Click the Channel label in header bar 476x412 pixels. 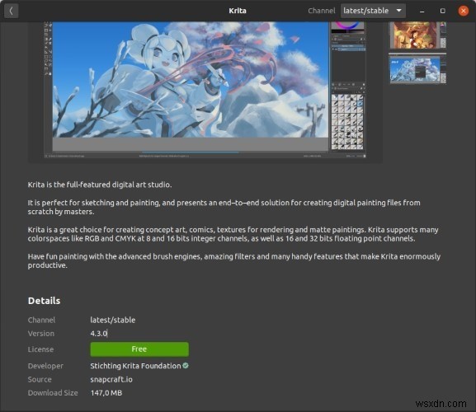tap(322, 11)
